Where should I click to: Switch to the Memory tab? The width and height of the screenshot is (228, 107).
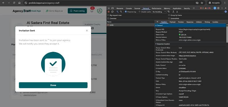point(167,8)
